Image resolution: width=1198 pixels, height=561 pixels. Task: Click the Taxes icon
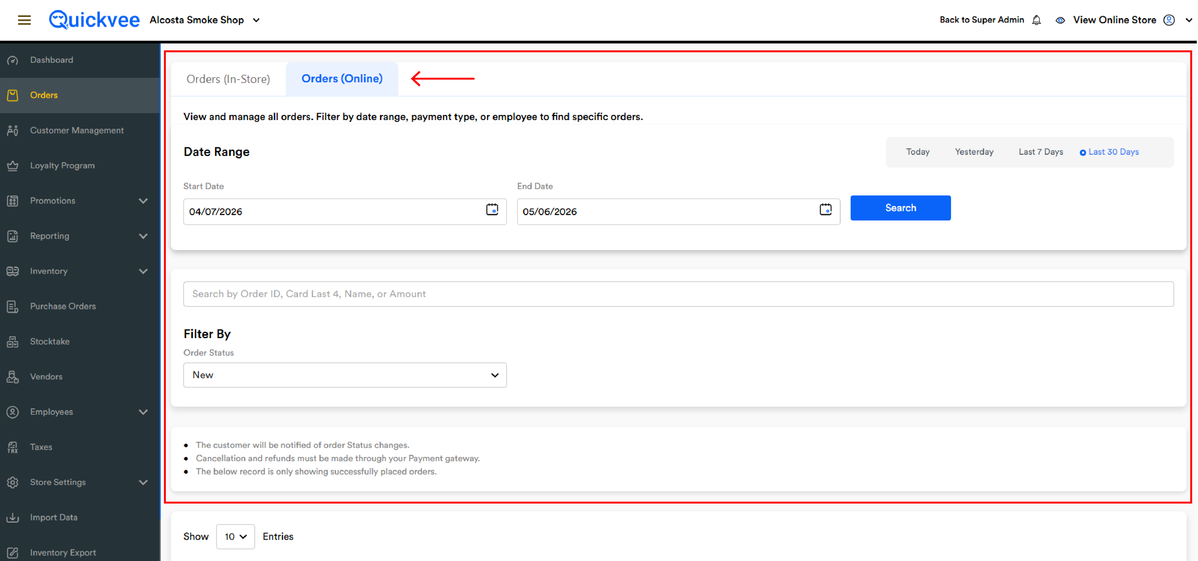click(x=13, y=447)
